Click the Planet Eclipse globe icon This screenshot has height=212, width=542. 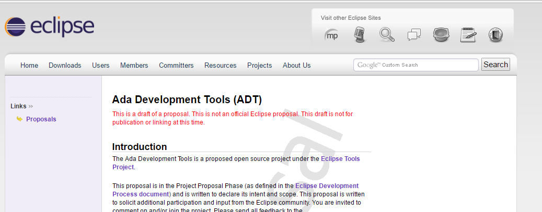[x=441, y=35]
